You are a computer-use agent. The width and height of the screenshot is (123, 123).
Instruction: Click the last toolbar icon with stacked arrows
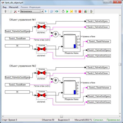tap(91, 12)
